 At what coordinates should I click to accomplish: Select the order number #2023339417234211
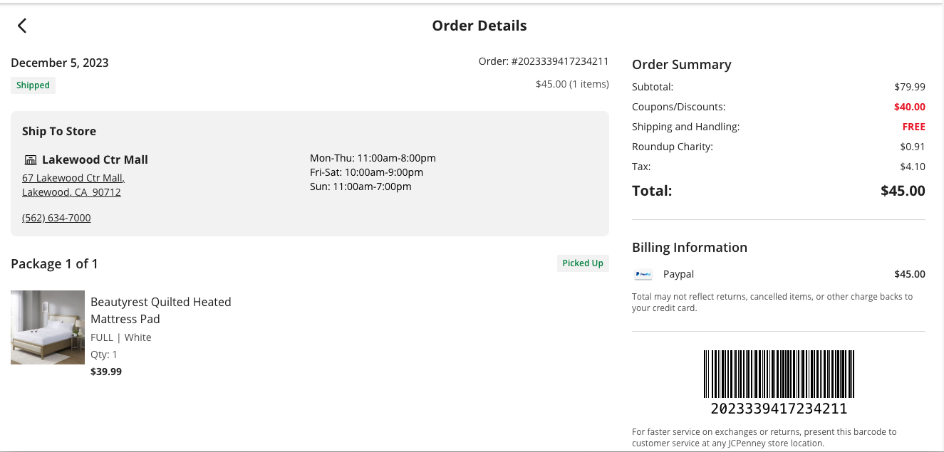pos(560,61)
